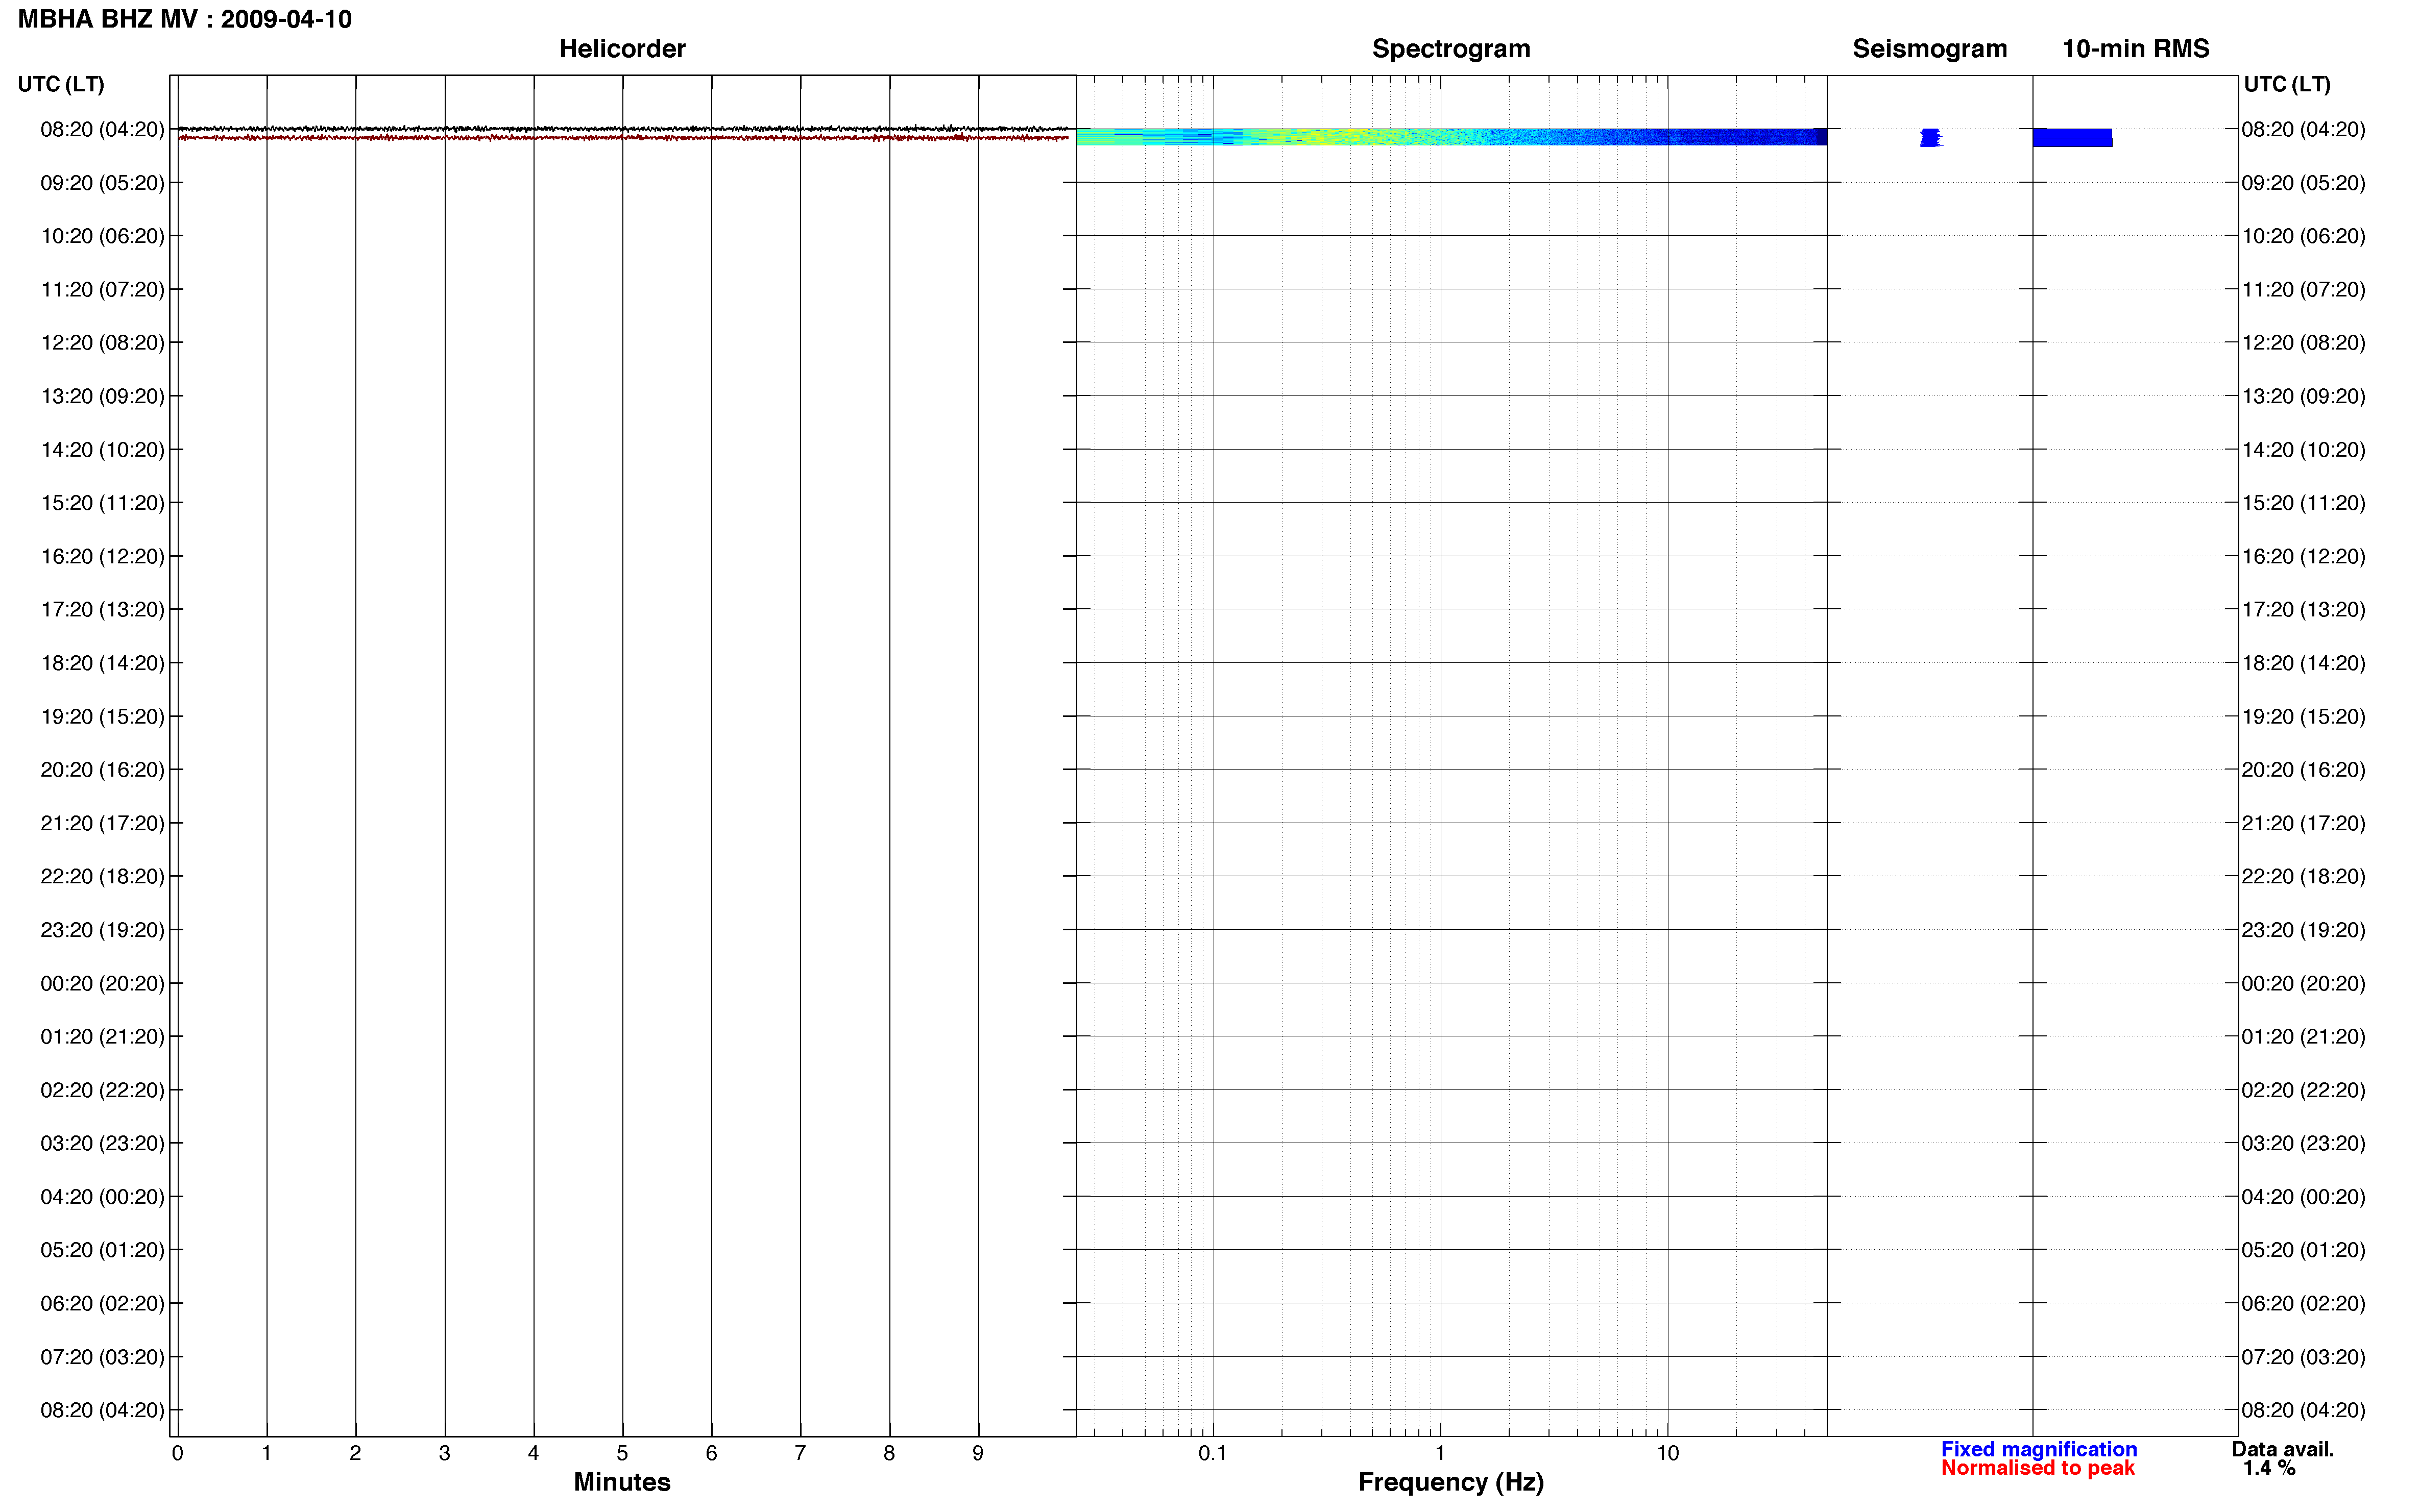Viewport: 2420px width, 1512px height.
Task: Click the 'Minutes' axis label
Action: (622, 1482)
